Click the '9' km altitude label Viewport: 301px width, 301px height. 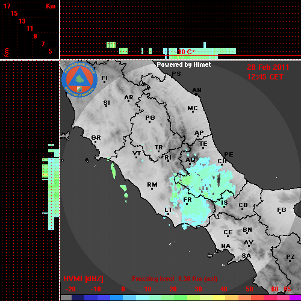(x=35, y=36)
